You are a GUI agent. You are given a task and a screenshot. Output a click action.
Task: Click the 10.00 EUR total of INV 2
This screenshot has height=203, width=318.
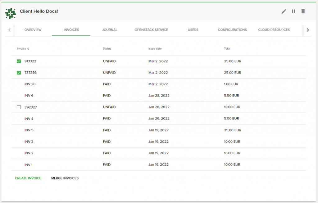tap(232, 153)
